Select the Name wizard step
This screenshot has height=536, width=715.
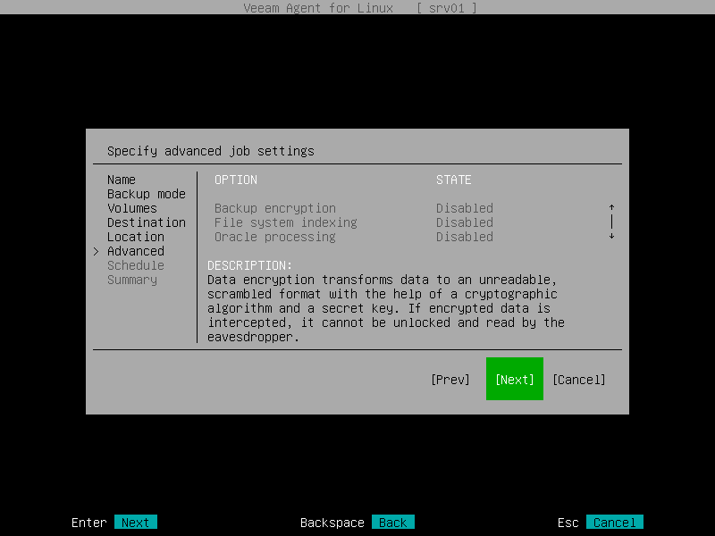point(122,180)
